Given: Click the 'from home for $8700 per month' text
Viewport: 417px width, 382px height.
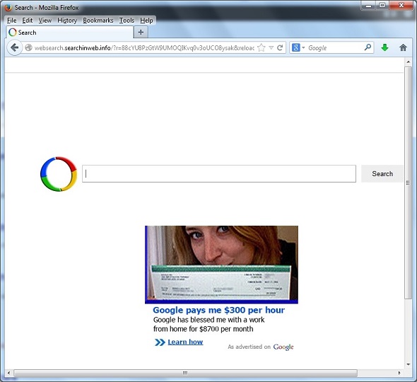Looking at the screenshot, I should tap(203, 329).
